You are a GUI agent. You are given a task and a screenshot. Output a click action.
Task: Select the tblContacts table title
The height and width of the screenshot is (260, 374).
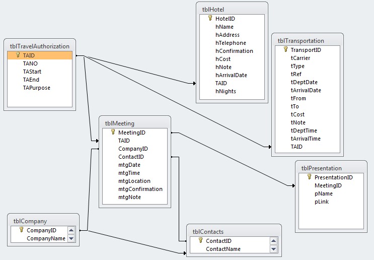(x=208, y=232)
